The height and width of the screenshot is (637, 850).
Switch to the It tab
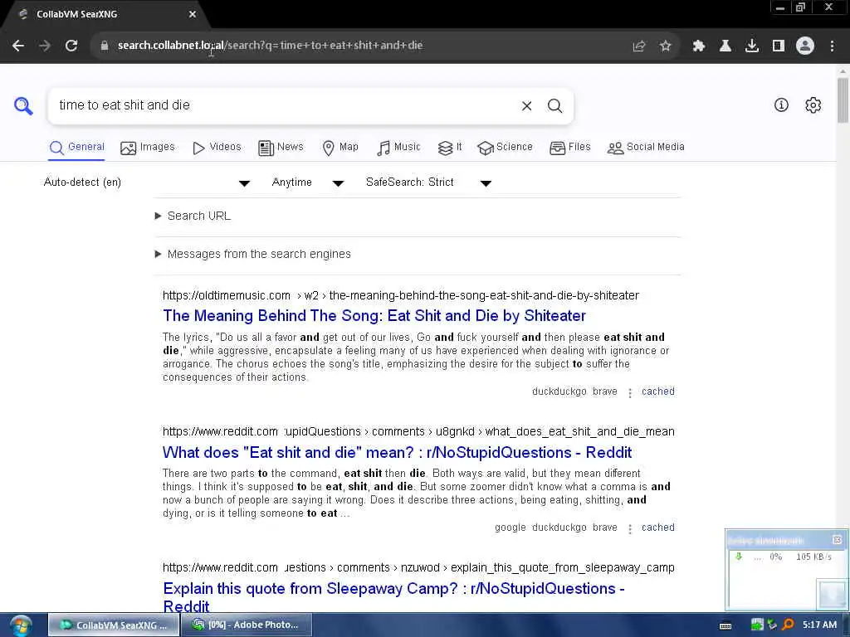[x=450, y=148]
